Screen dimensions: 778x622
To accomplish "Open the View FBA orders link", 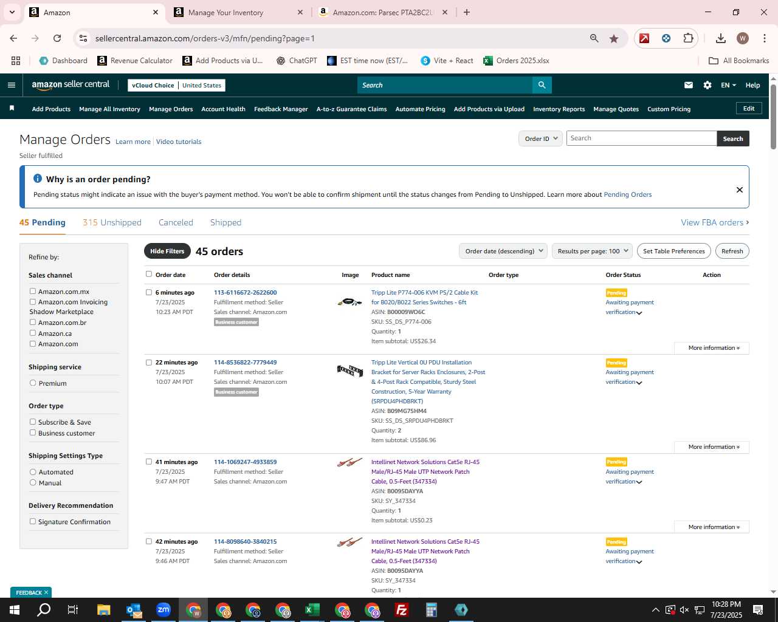I will [715, 222].
